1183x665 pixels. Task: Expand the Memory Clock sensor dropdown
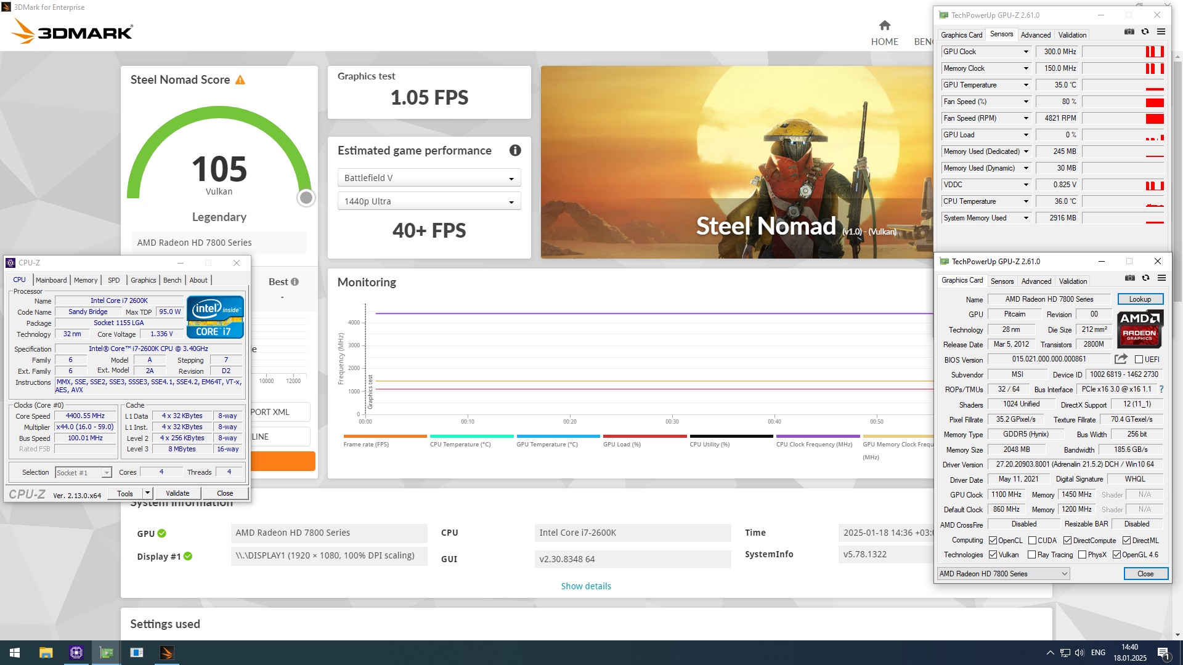[x=1026, y=68]
